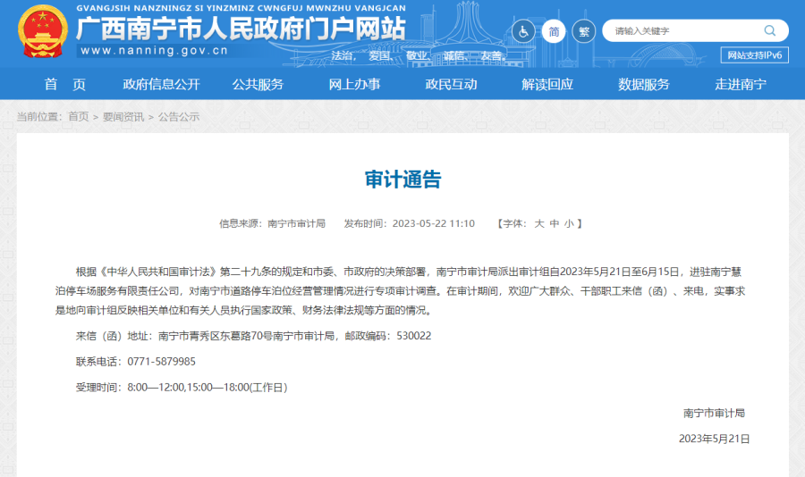Open 网上办事 navigation item
The width and height of the screenshot is (805, 477).
[354, 85]
